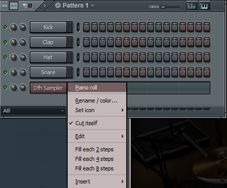This screenshot has height=188, width=227.
Task: Open the keyboard editor piano icon
Action: (204, 7)
